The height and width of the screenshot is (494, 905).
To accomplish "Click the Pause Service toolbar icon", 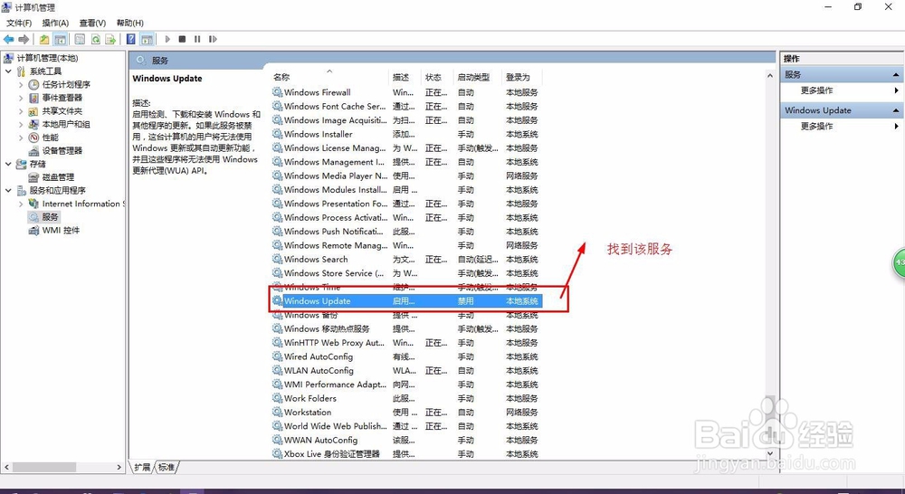I will click(197, 39).
